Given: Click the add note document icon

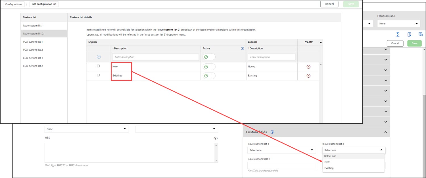Looking at the screenshot, I should tap(409, 34).
